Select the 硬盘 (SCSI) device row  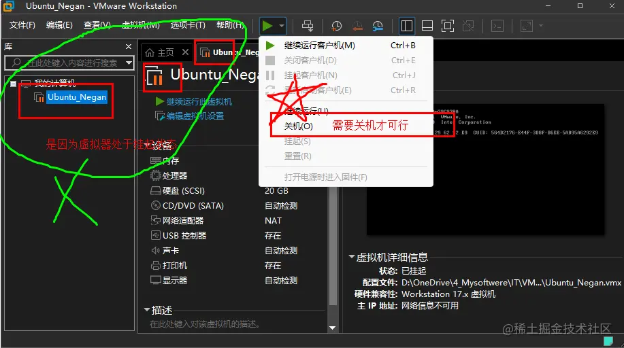click(237, 191)
